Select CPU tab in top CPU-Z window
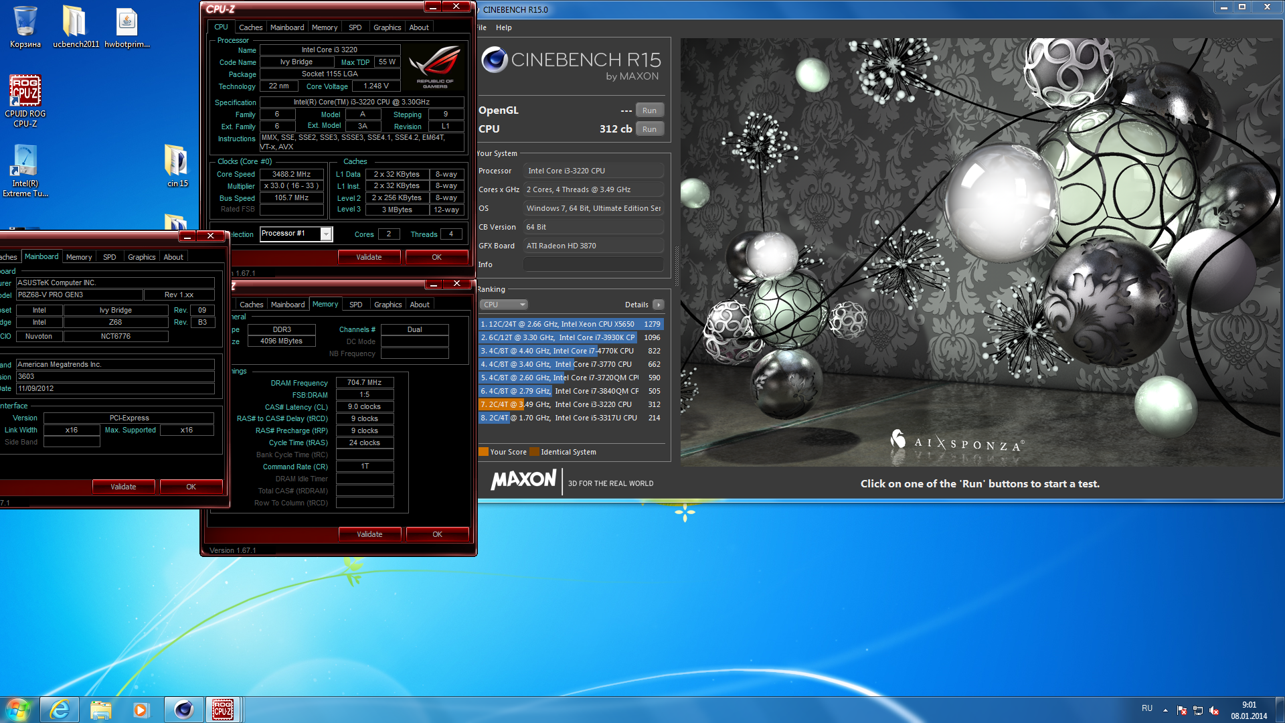Viewport: 1285px width, 723px height. point(221,27)
